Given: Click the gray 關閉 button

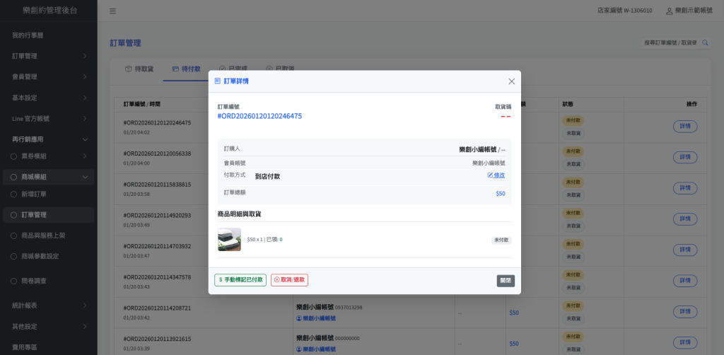Looking at the screenshot, I should 506,281.
